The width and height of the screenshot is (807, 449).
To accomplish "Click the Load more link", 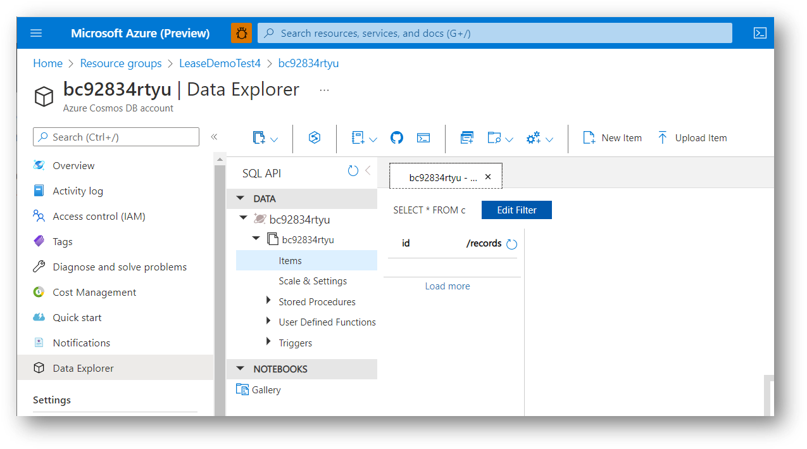I will (x=447, y=286).
